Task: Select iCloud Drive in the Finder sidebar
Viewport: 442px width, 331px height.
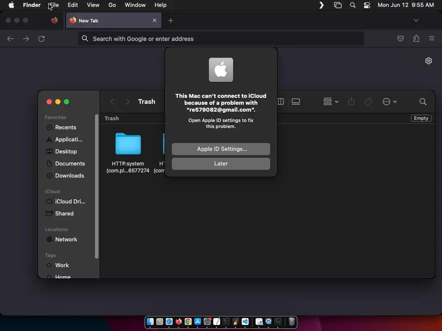Action: tap(69, 202)
